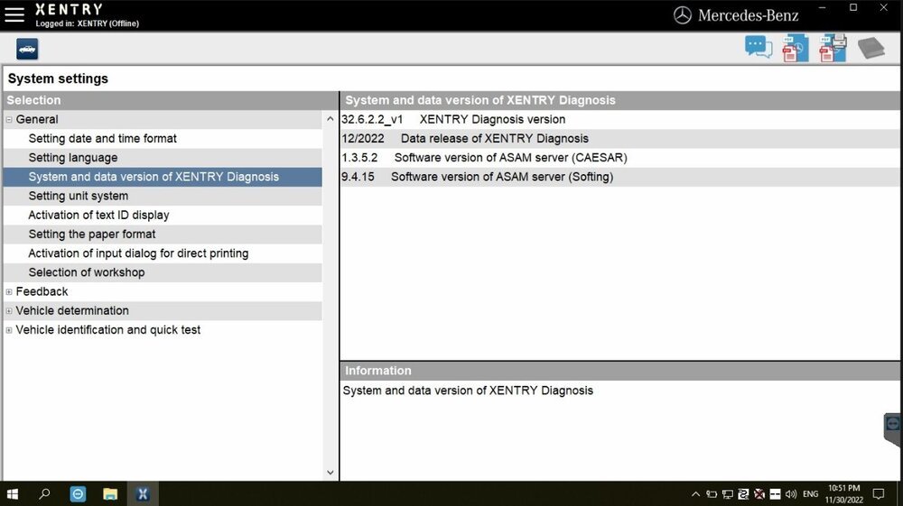The image size is (903, 506).
Task: Expand Vehicle identification and quick test
Action: click(9, 330)
